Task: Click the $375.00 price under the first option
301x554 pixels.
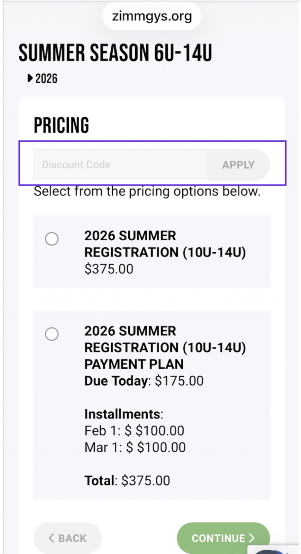Action: click(x=109, y=269)
